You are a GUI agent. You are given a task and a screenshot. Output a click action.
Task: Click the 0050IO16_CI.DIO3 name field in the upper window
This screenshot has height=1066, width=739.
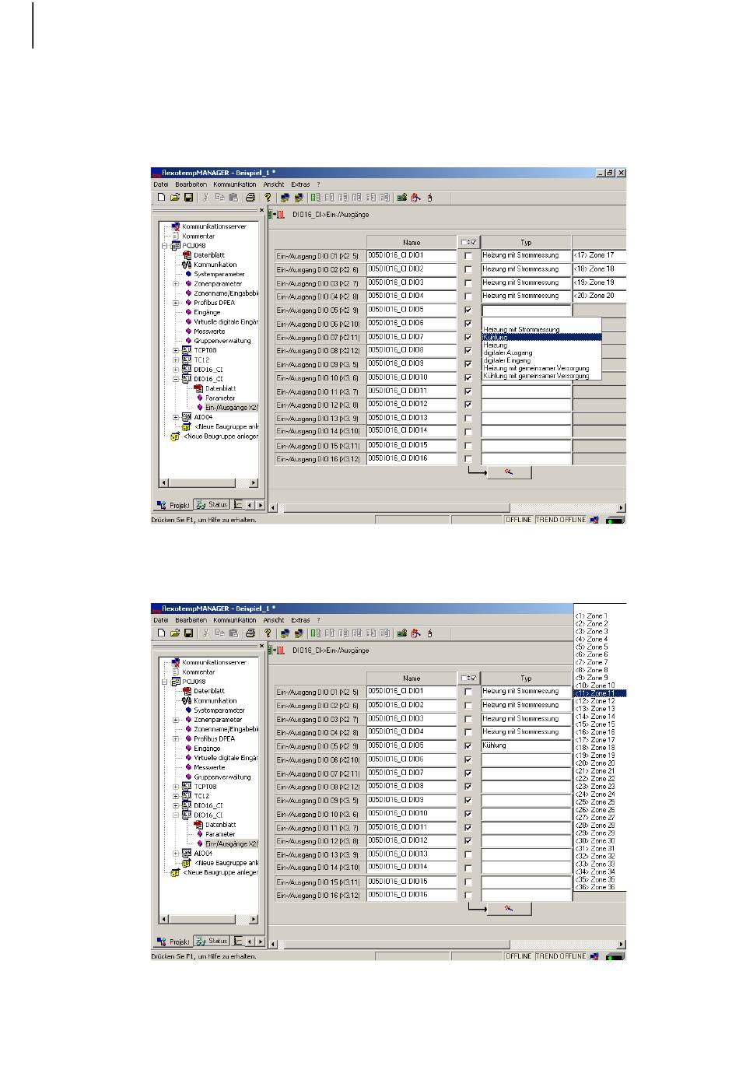[412, 282]
